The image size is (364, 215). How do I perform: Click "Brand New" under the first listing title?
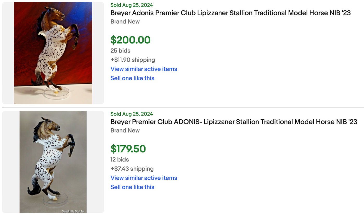point(125,22)
